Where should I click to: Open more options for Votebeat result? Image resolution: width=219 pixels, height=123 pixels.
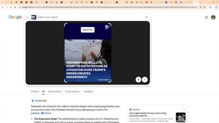coord(184,109)
